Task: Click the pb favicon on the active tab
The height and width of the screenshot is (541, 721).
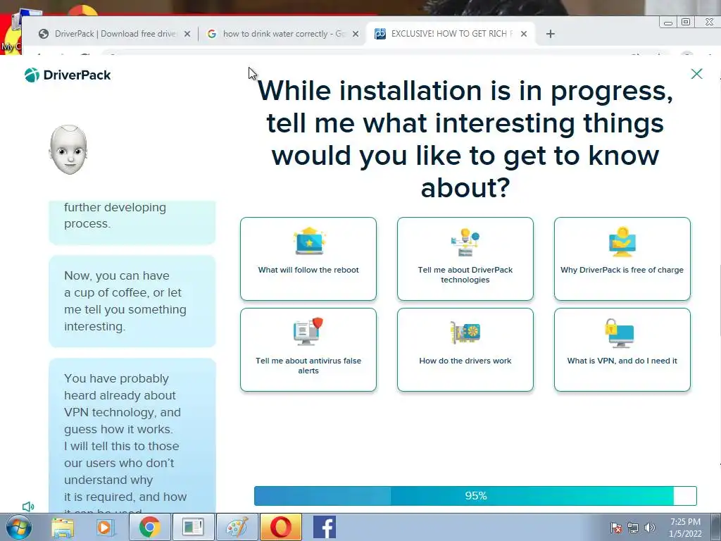Action: click(380, 34)
